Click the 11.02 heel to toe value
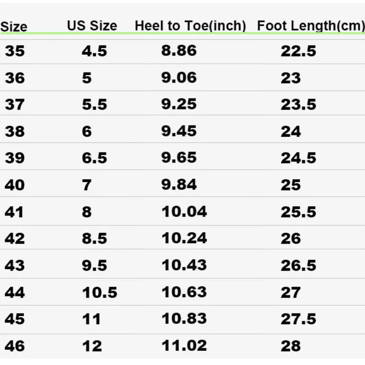The width and height of the screenshot is (365, 365). [184, 345]
